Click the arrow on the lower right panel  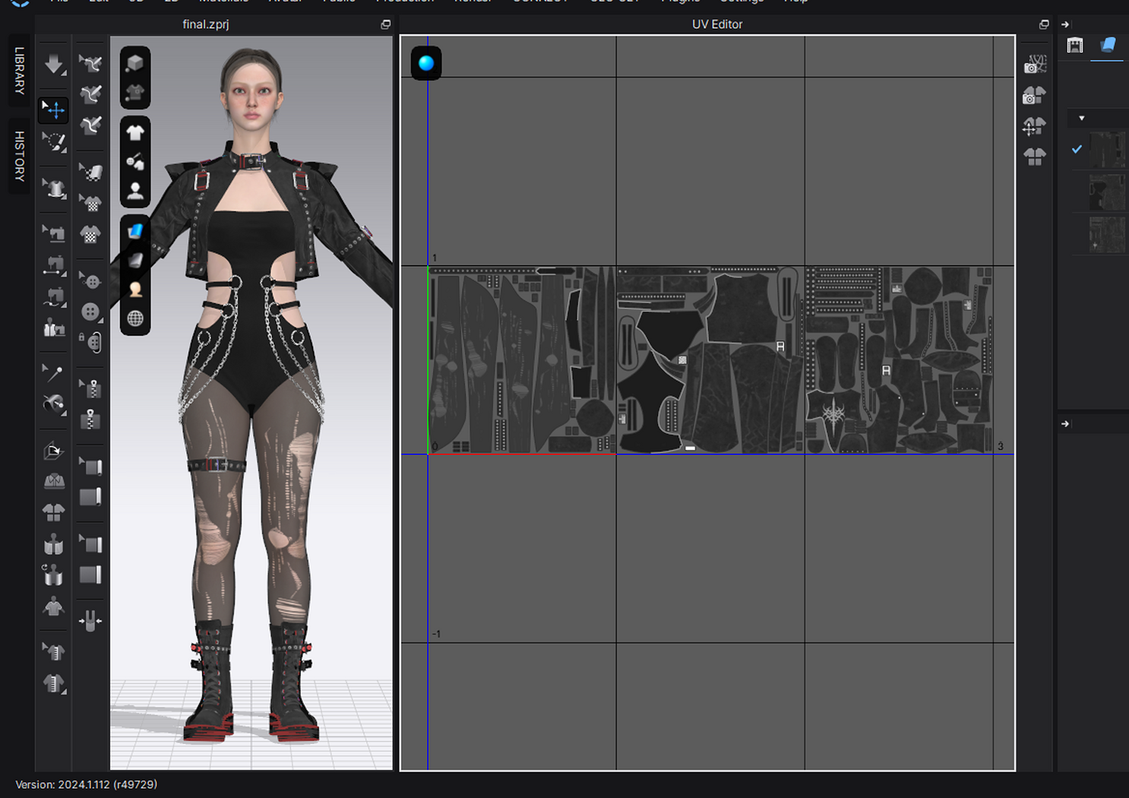pos(1065,424)
